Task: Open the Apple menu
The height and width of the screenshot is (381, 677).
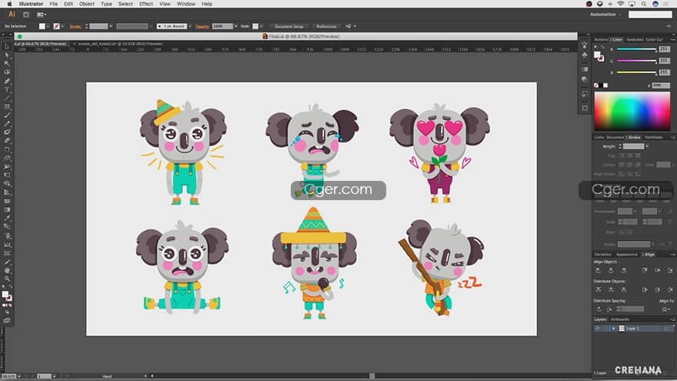Action: coord(9,4)
